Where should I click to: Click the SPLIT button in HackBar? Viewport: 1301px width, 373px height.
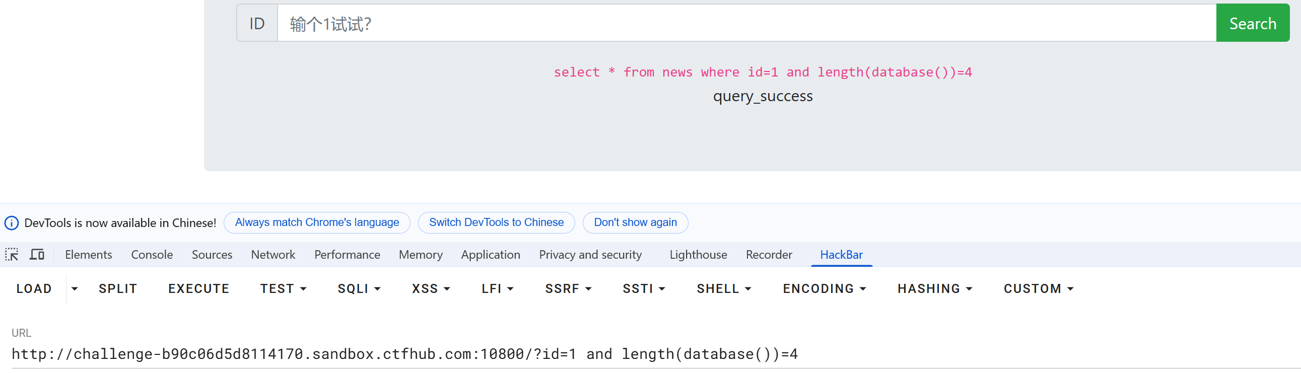tap(118, 289)
